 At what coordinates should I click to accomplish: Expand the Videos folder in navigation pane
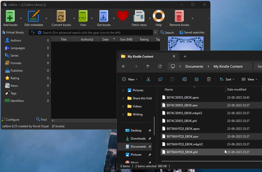[x=123, y=106]
